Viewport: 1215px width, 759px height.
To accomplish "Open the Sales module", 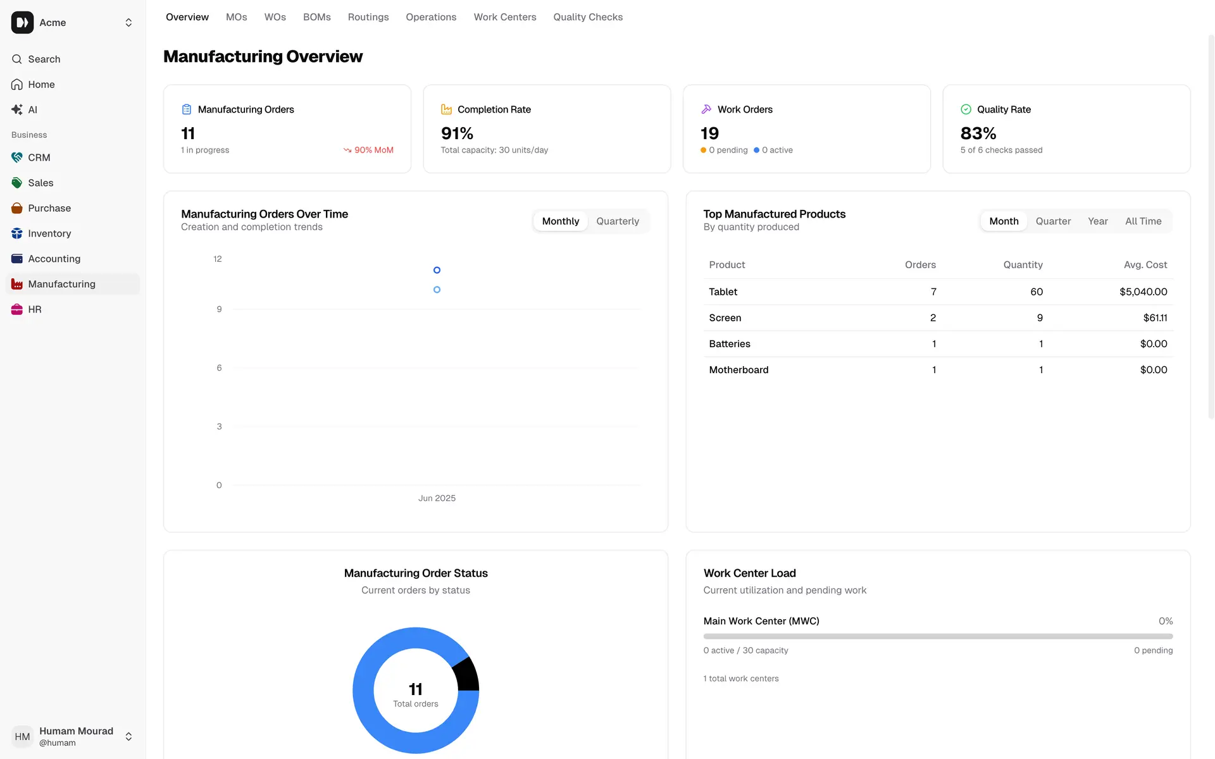I will (40, 183).
